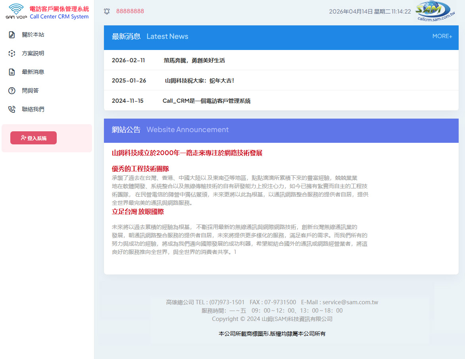Screen dimensions: 465x359
Task: Select the 方案說明 menu entry
Action: click(33, 54)
